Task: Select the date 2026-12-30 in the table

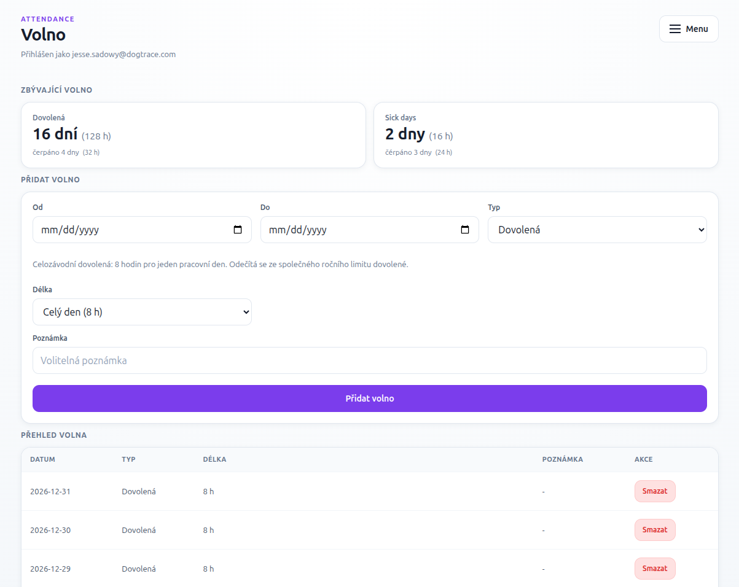Action: [50, 531]
